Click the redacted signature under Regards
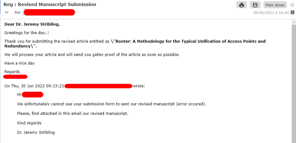The width and height of the screenshot is (296, 143). tap(16, 77)
